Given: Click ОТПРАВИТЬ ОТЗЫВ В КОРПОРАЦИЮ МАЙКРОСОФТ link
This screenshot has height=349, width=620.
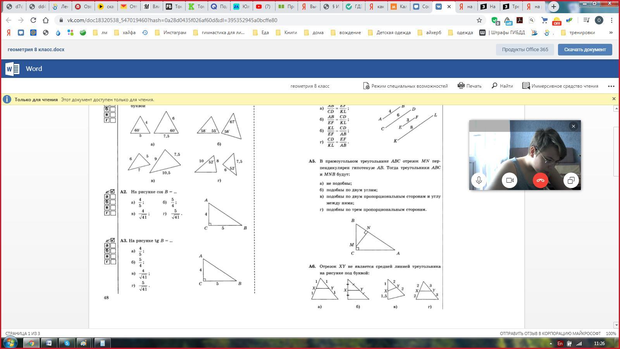Looking at the screenshot, I should coord(550,333).
